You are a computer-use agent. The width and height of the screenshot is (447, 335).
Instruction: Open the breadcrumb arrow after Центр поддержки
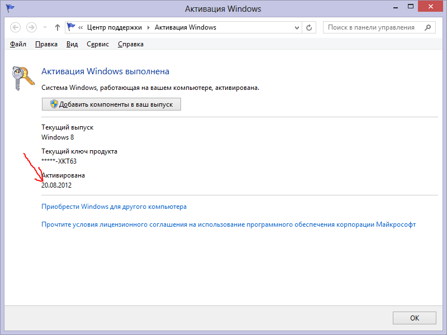point(148,27)
